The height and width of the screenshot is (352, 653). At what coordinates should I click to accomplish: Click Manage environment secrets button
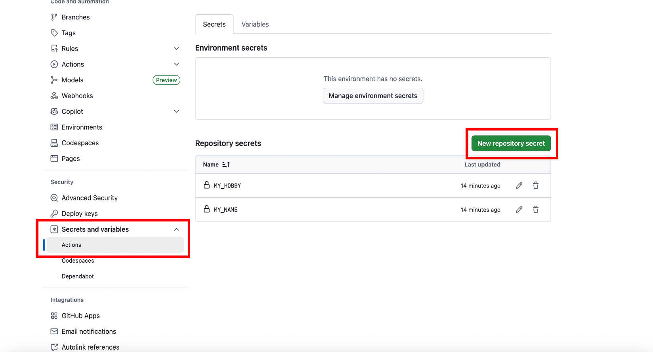(x=373, y=96)
